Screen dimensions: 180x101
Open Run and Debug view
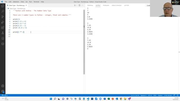point(3,22)
